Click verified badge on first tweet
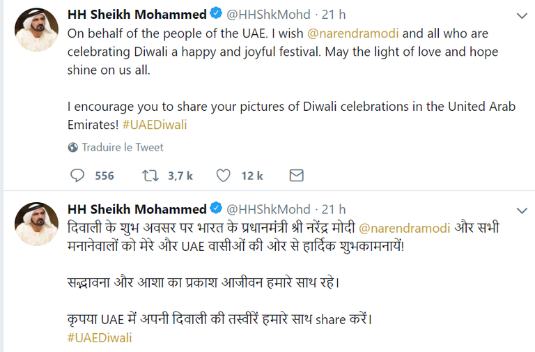The height and width of the screenshot is (352, 535). (x=217, y=15)
